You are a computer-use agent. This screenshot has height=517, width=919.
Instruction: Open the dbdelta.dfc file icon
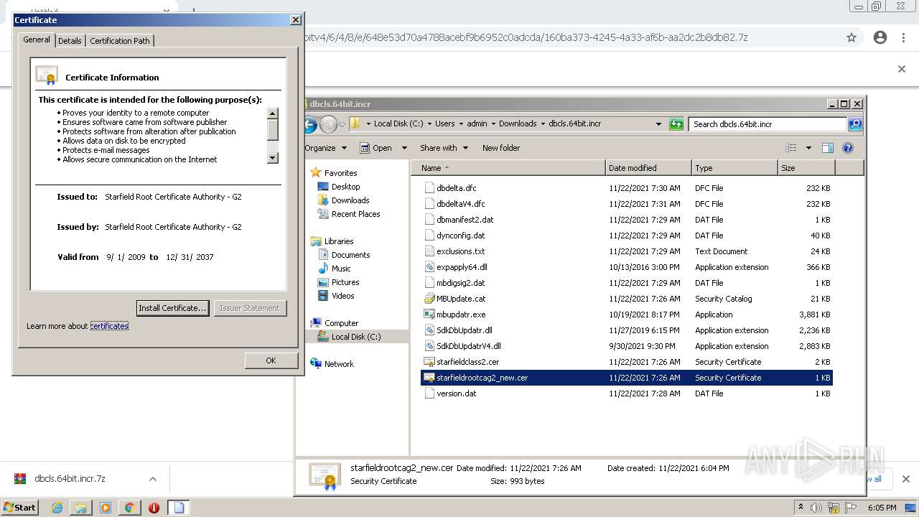tap(429, 188)
